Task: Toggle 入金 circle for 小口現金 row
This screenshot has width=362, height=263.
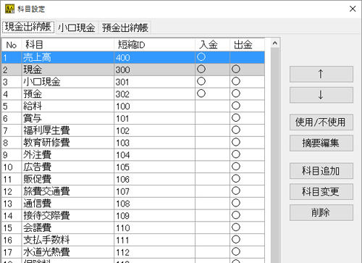Action: tap(201, 81)
